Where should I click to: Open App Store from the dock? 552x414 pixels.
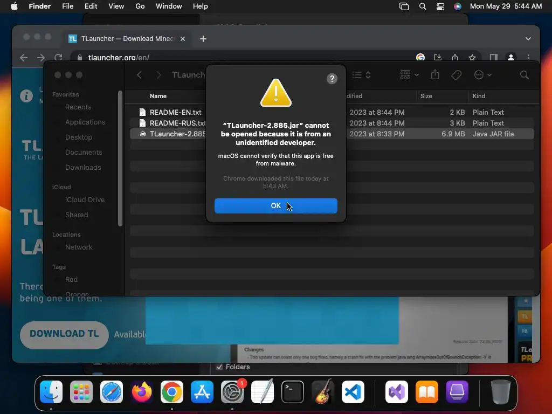(202, 392)
